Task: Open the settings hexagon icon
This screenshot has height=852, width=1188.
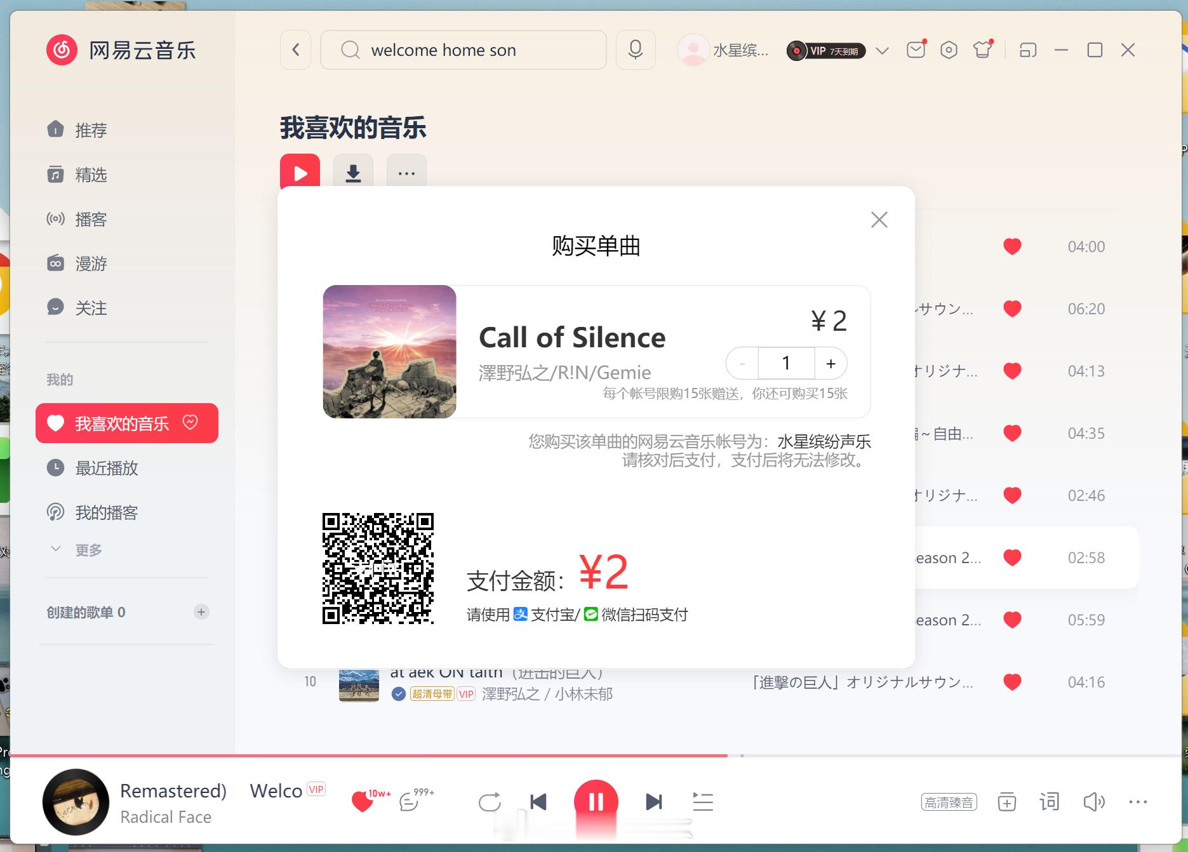Action: click(949, 50)
